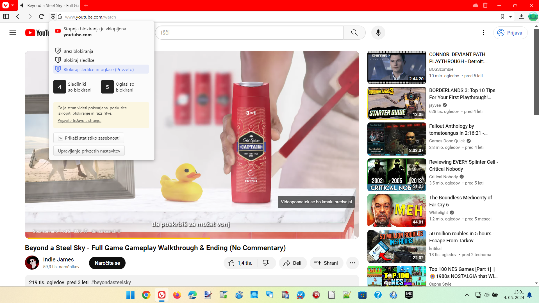Open the Windows Start menu
This screenshot has height=303, width=539.
click(130, 295)
